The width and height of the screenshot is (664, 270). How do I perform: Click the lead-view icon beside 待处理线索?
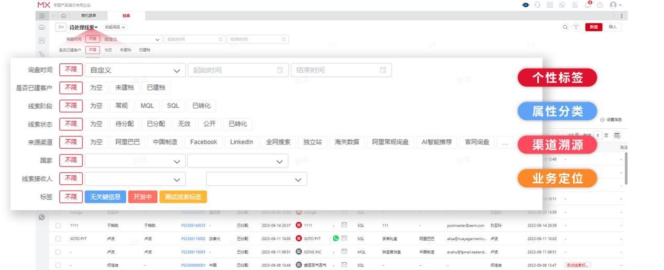coord(61,27)
